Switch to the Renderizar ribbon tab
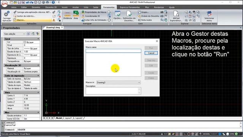This screenshot has height=137, width=243. click(x=159, y=7)
